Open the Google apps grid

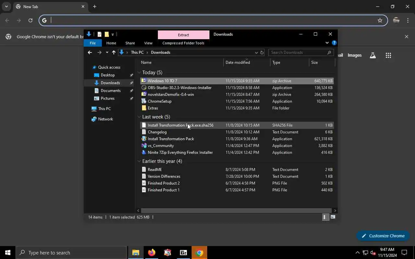388,55
